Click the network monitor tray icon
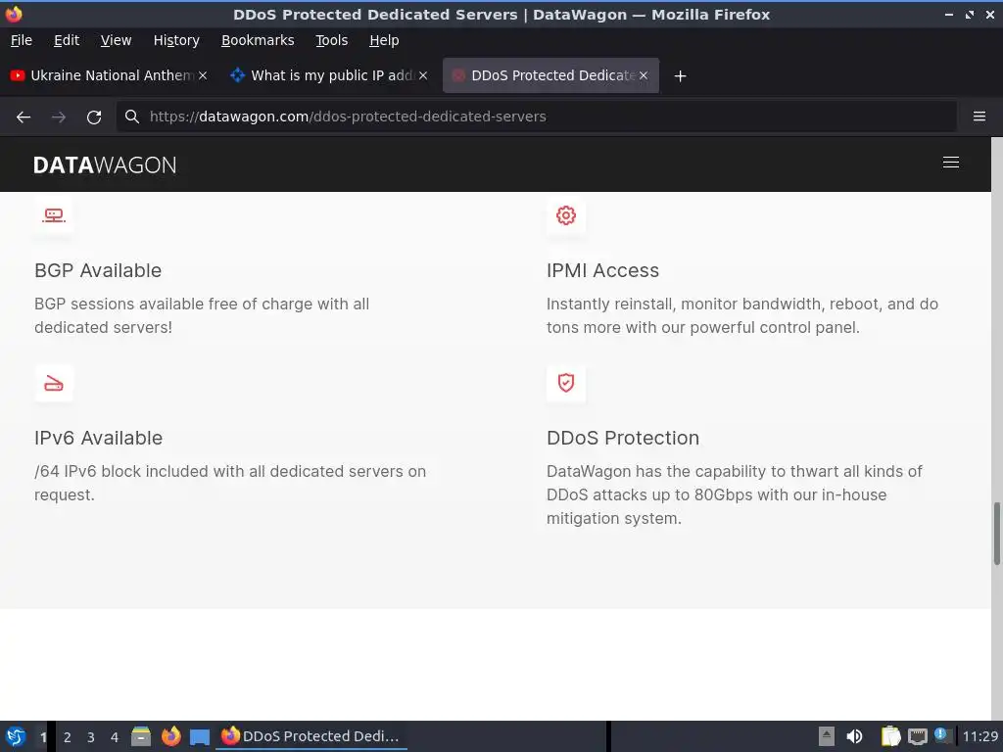Viewport: 1003px width, 752px height. [x=917, y=736]
